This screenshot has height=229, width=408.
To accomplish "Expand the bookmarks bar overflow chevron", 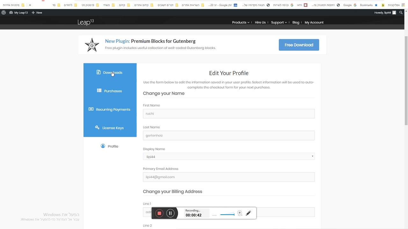I will [x=30, y=5].
